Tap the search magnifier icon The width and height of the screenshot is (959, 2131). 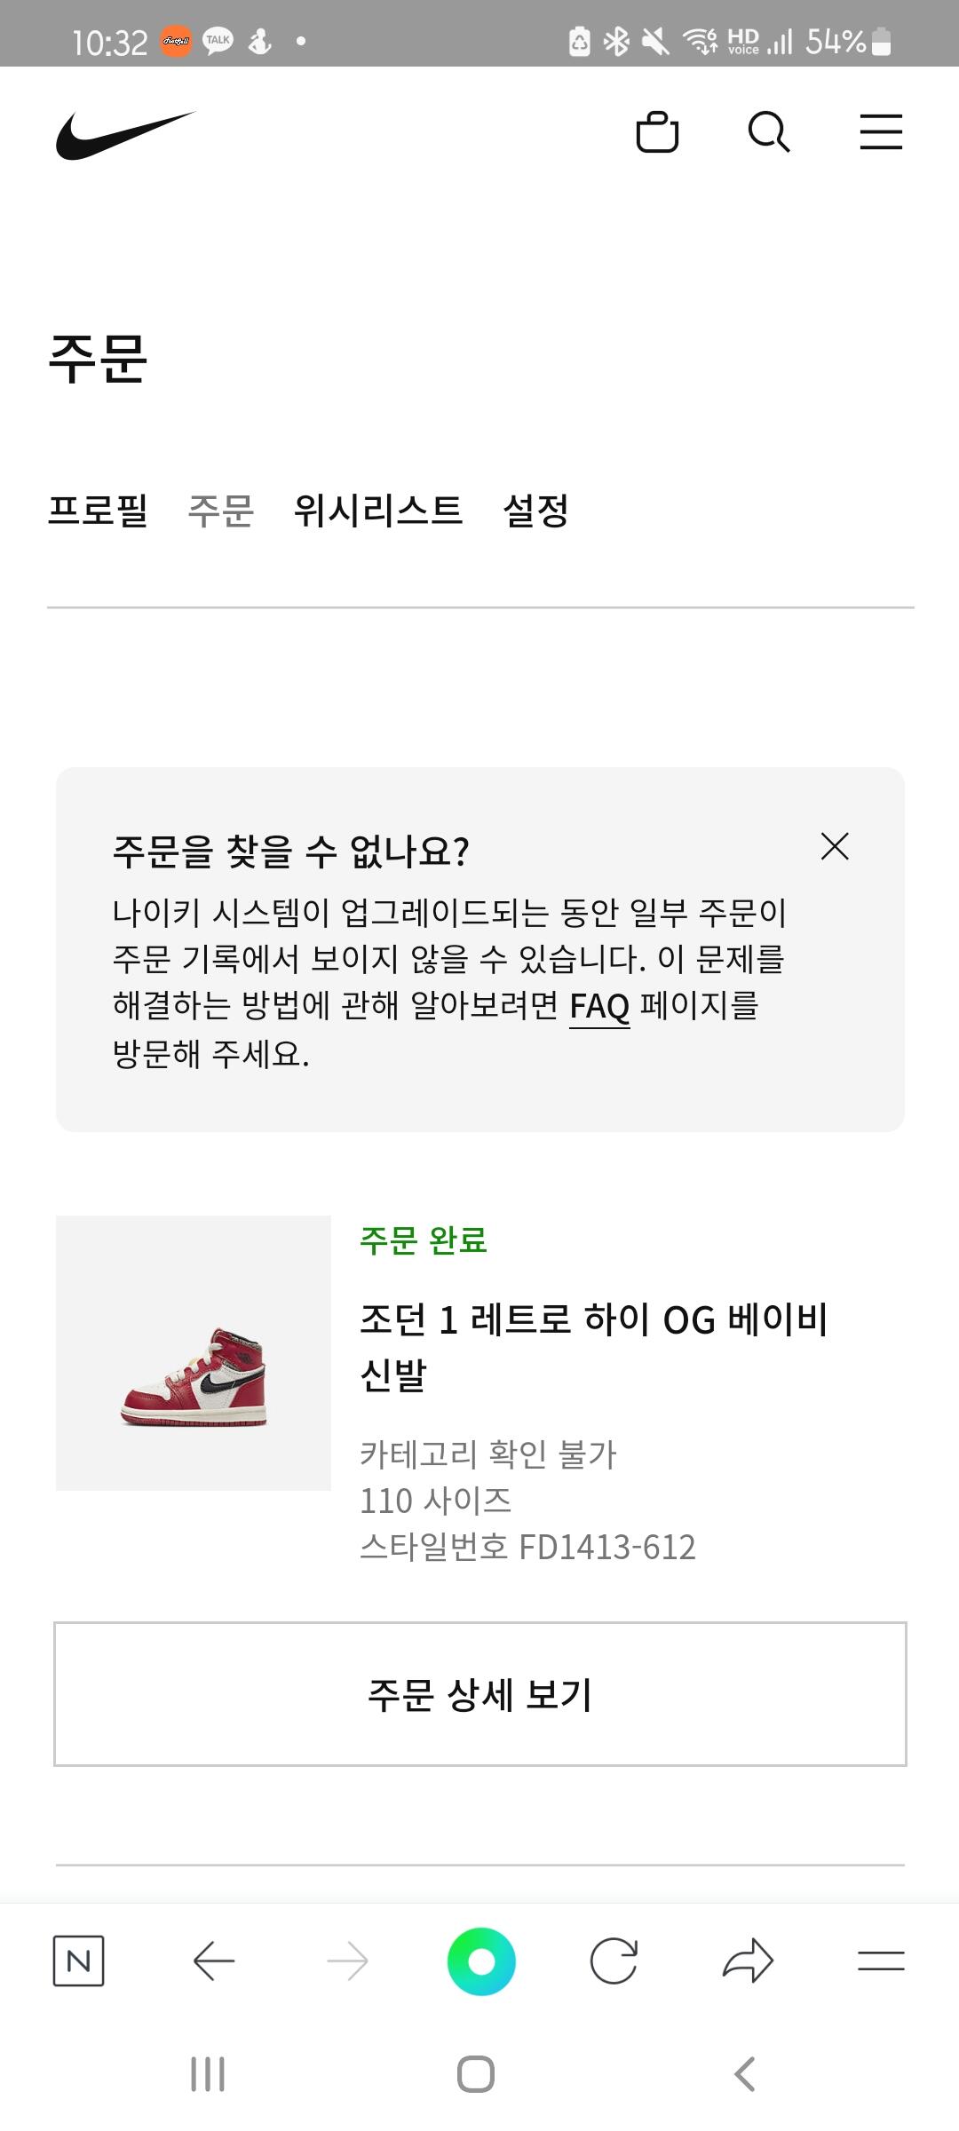click(x=768, y=133)
